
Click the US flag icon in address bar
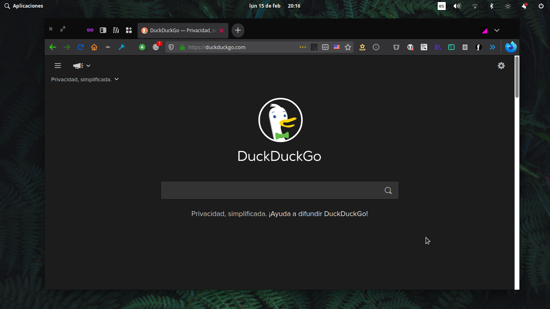click(x=337, y=47)
